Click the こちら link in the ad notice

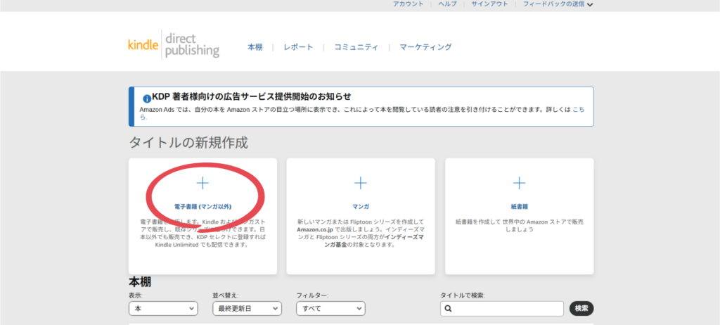[578, 110]
